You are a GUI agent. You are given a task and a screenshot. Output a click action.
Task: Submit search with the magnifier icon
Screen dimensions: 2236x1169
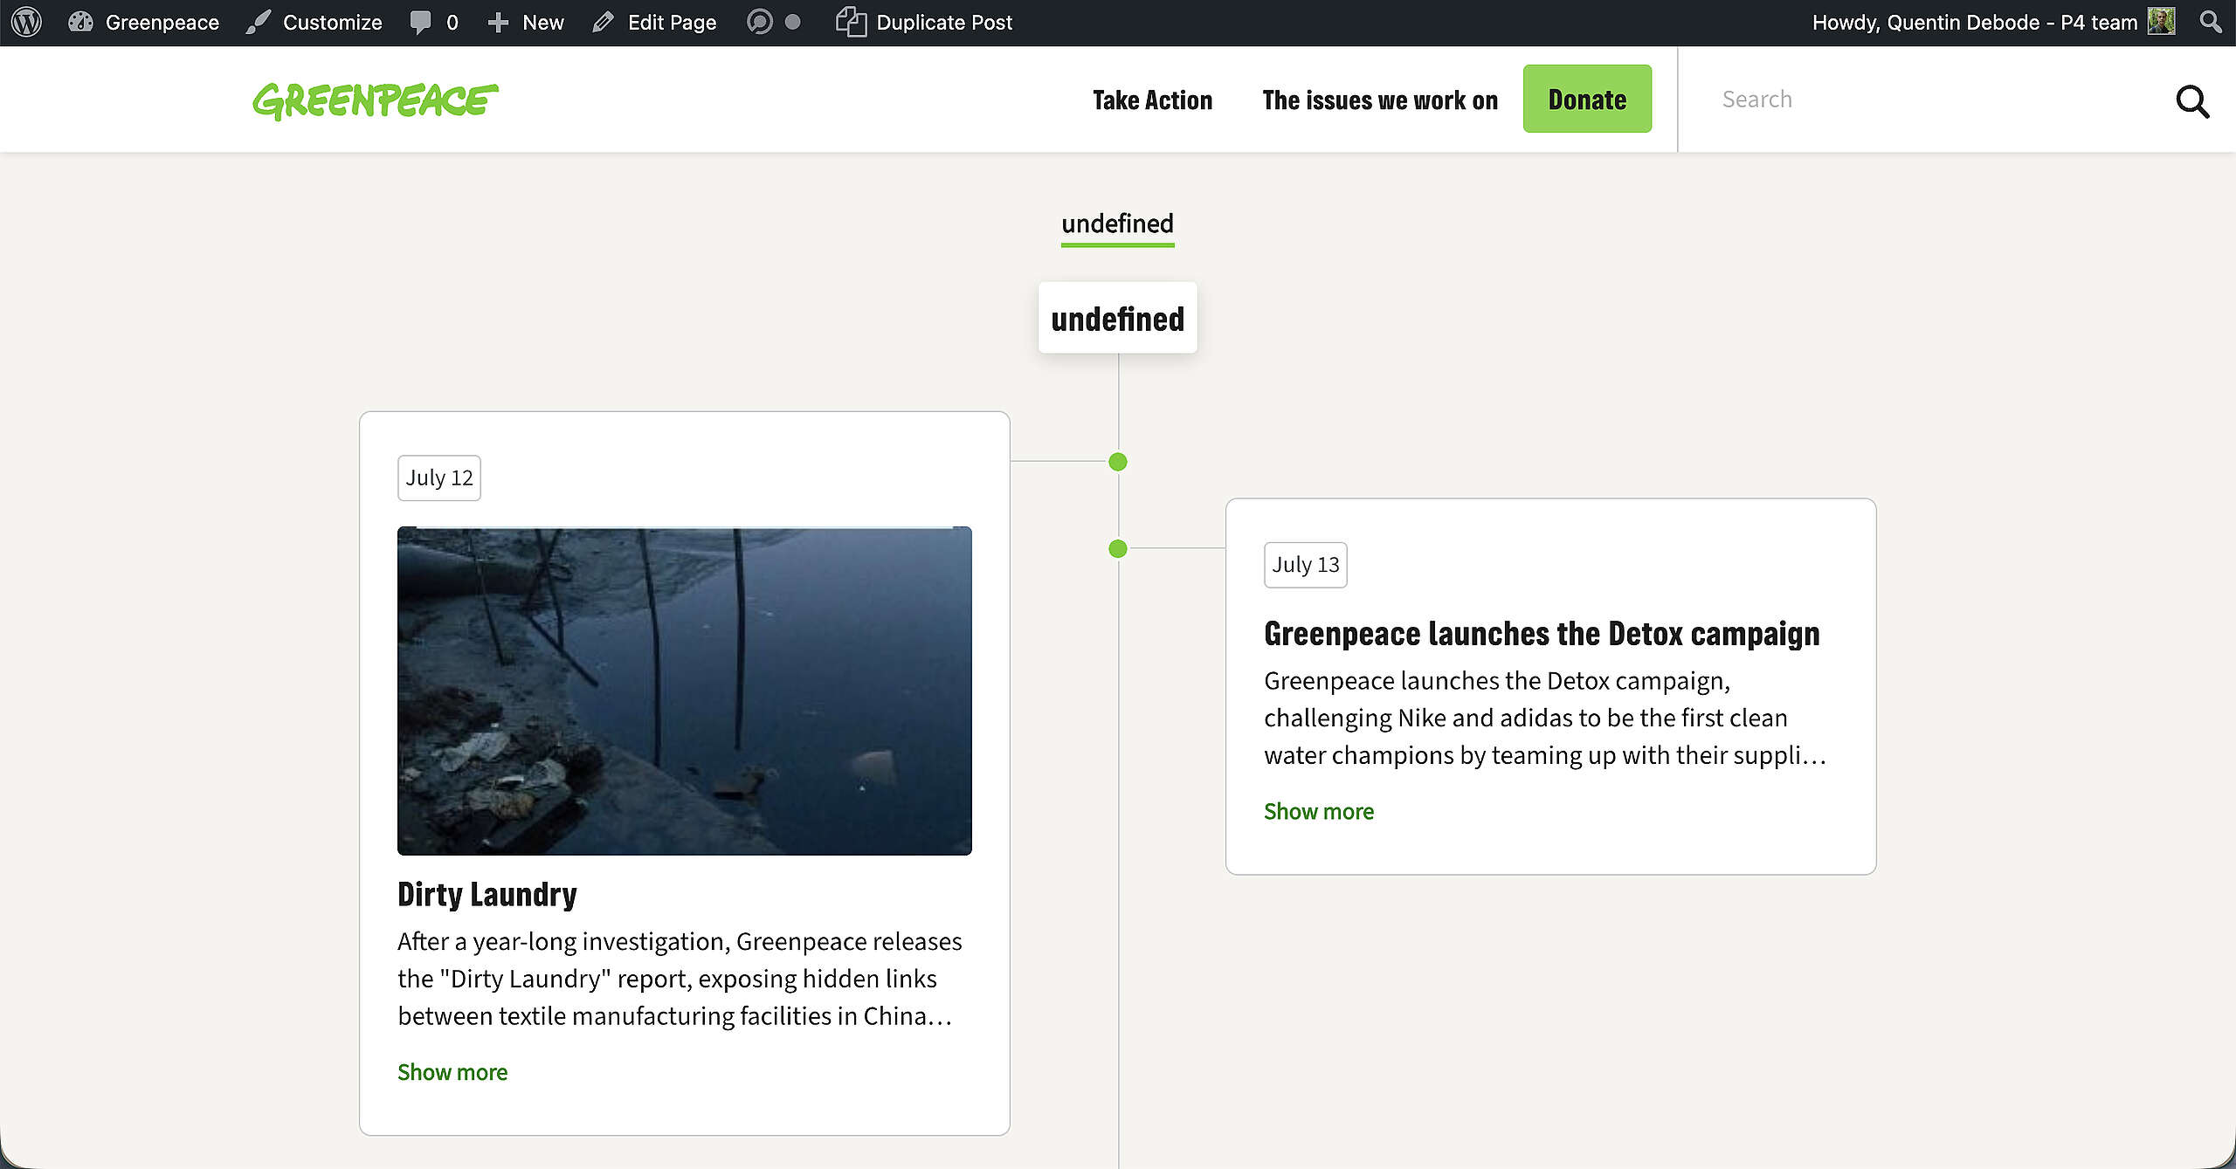(2192, 101)
